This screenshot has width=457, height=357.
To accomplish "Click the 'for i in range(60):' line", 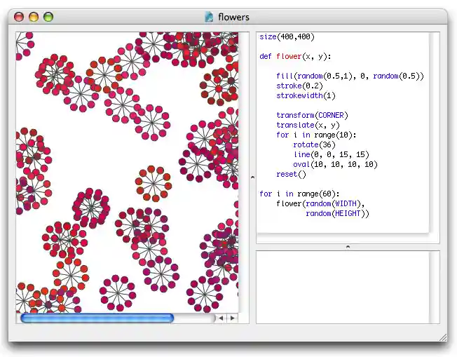I will 301,194.
